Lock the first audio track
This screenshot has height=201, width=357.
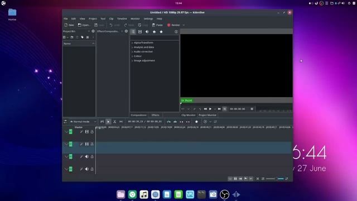(x=92, y=156)
